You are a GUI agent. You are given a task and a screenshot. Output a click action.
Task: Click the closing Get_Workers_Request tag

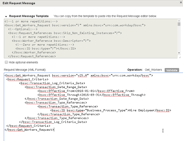(29, 130)
